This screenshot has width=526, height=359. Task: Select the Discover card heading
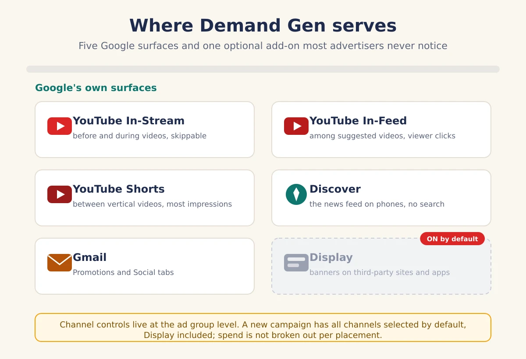pyautogui.click(x=335, y=189)
